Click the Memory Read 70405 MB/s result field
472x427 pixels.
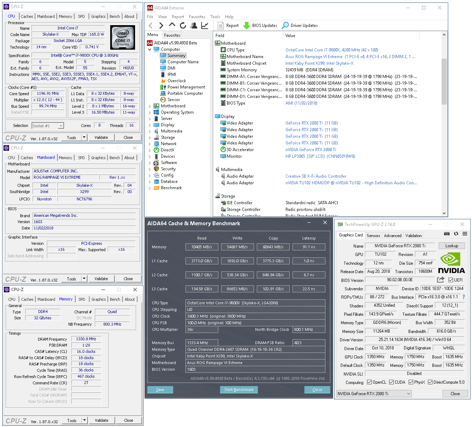pyautogui.click(x=202, y=247)
